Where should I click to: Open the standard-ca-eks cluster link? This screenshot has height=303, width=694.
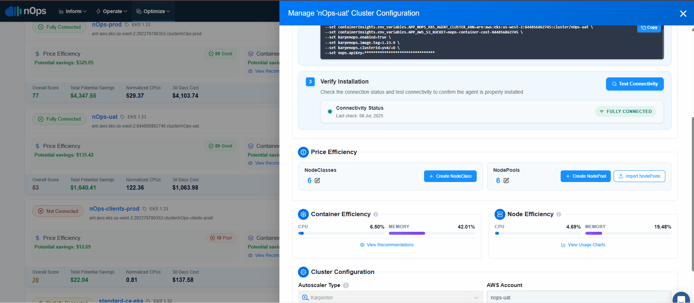coord(121,300)
